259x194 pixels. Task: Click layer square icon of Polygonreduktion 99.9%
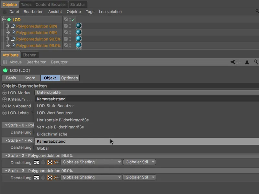(x=66, y=45)
